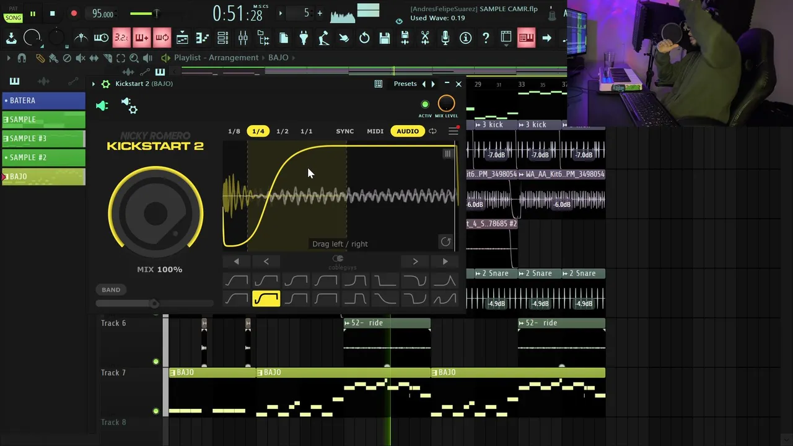The height and width of the screenshot is (446, 793).
Task: Open the Presets dropdown in Kickstart
Action: 405,84
